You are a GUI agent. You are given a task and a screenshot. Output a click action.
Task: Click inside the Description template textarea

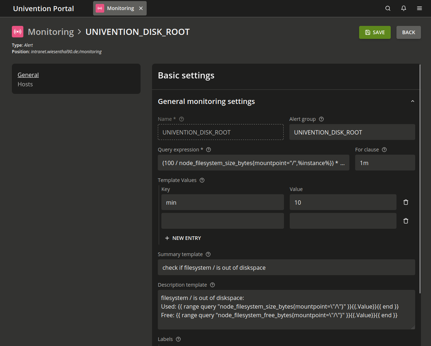coord(286,310)
